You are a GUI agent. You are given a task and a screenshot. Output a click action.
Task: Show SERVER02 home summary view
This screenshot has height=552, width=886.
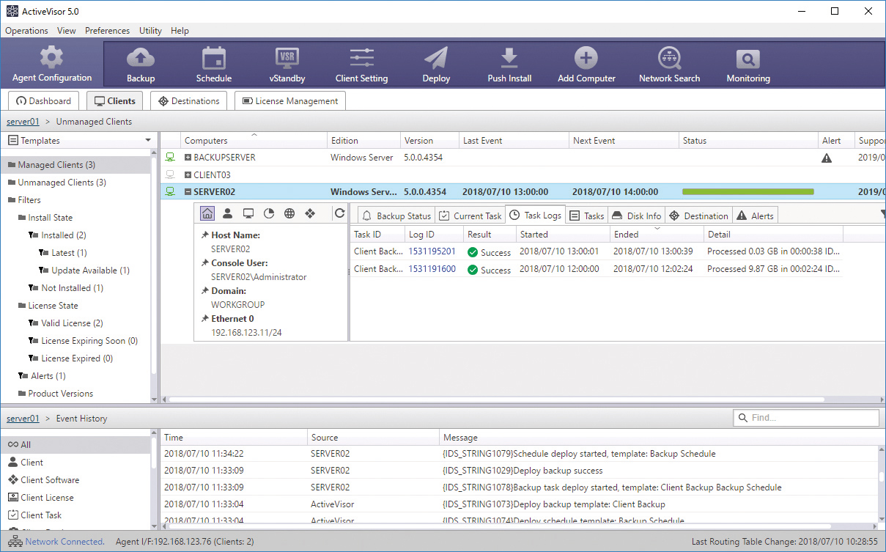point(207,213)
